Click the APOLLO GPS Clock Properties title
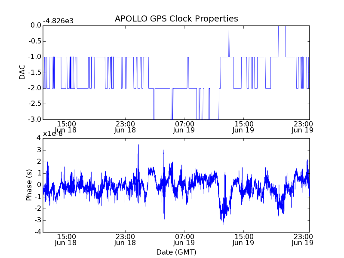Screen dimensions: 344x258 [176, 18]
